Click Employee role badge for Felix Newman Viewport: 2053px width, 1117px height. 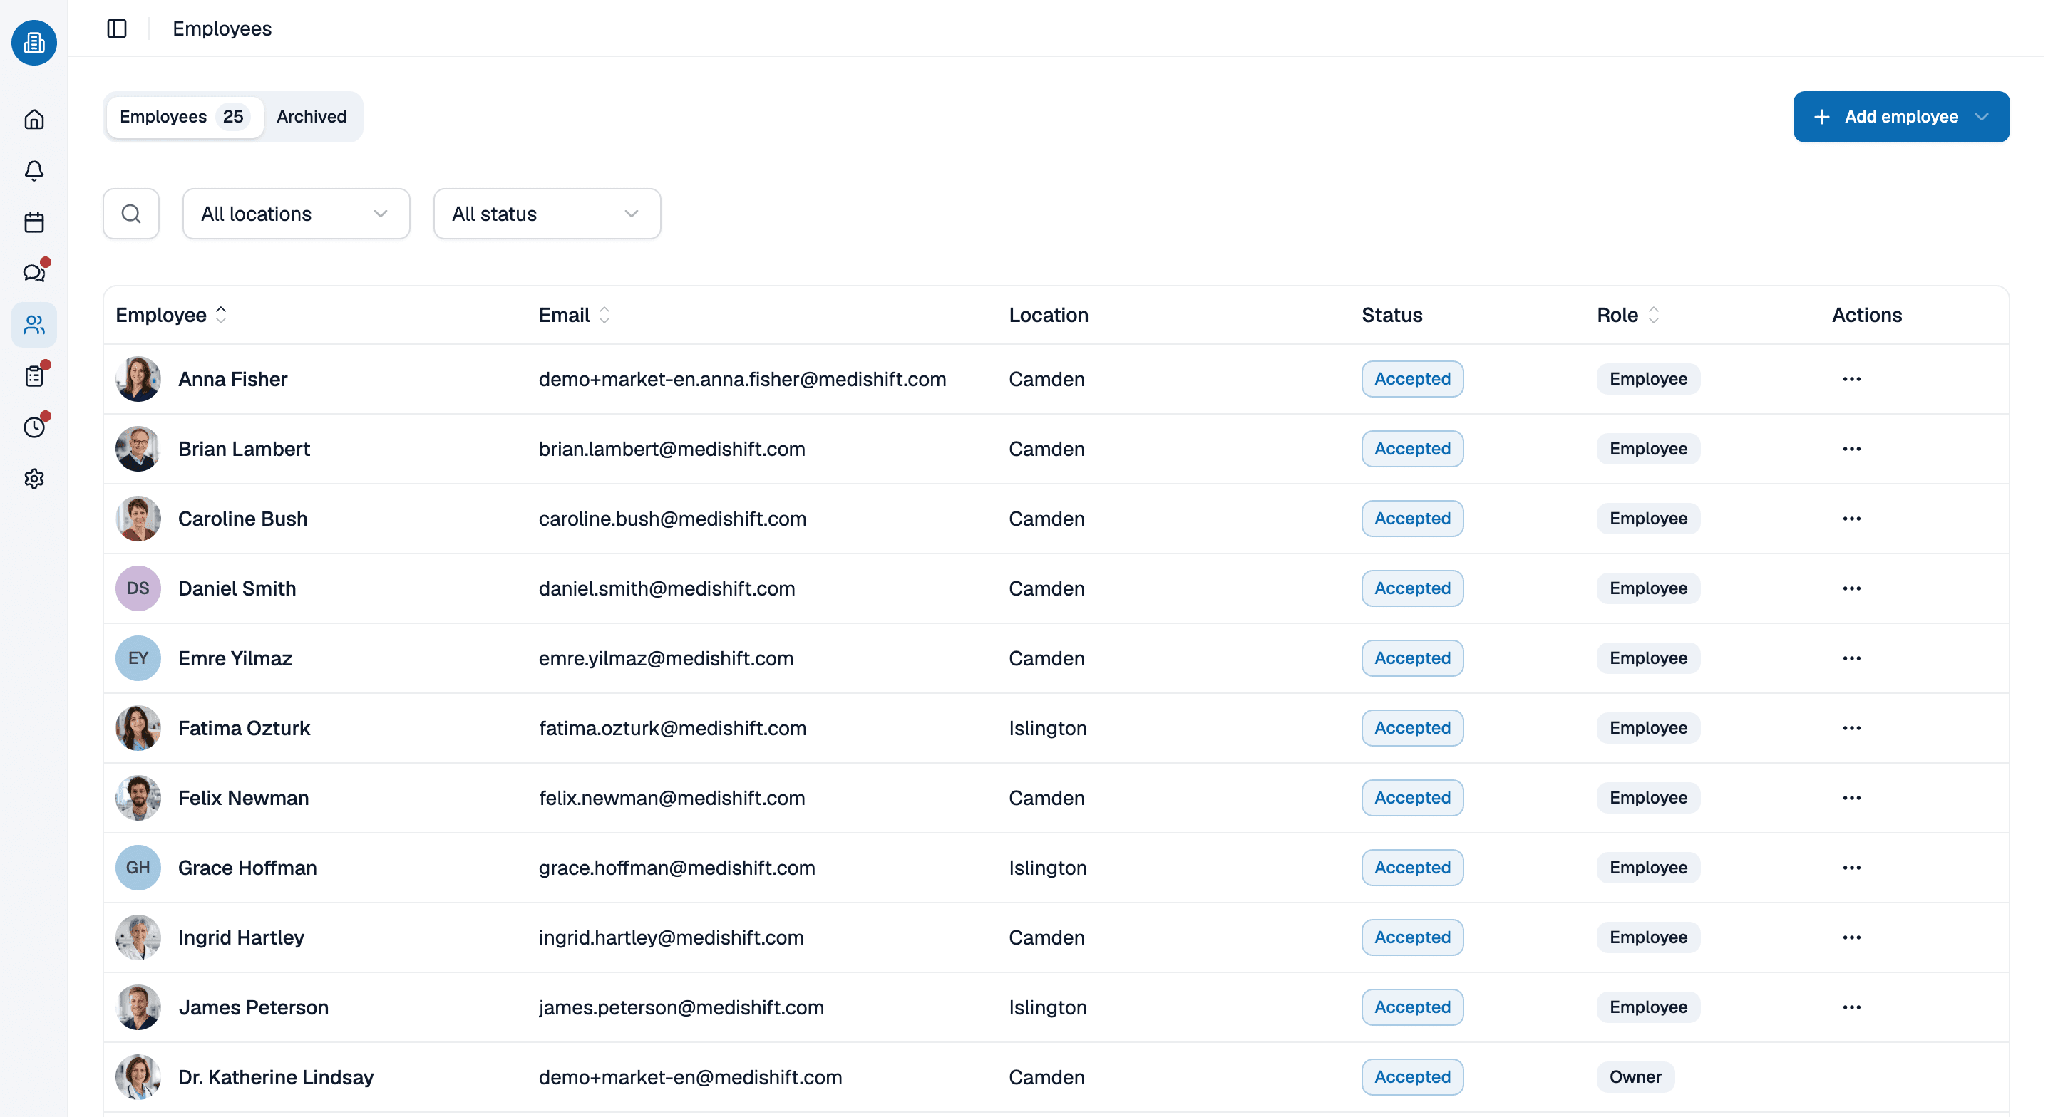pos(1647,798)
